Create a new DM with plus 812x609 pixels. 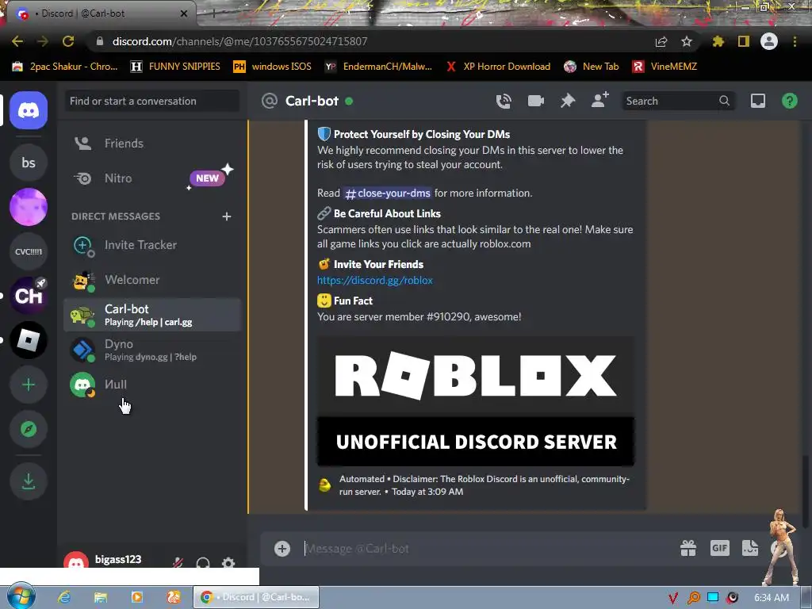226,216
